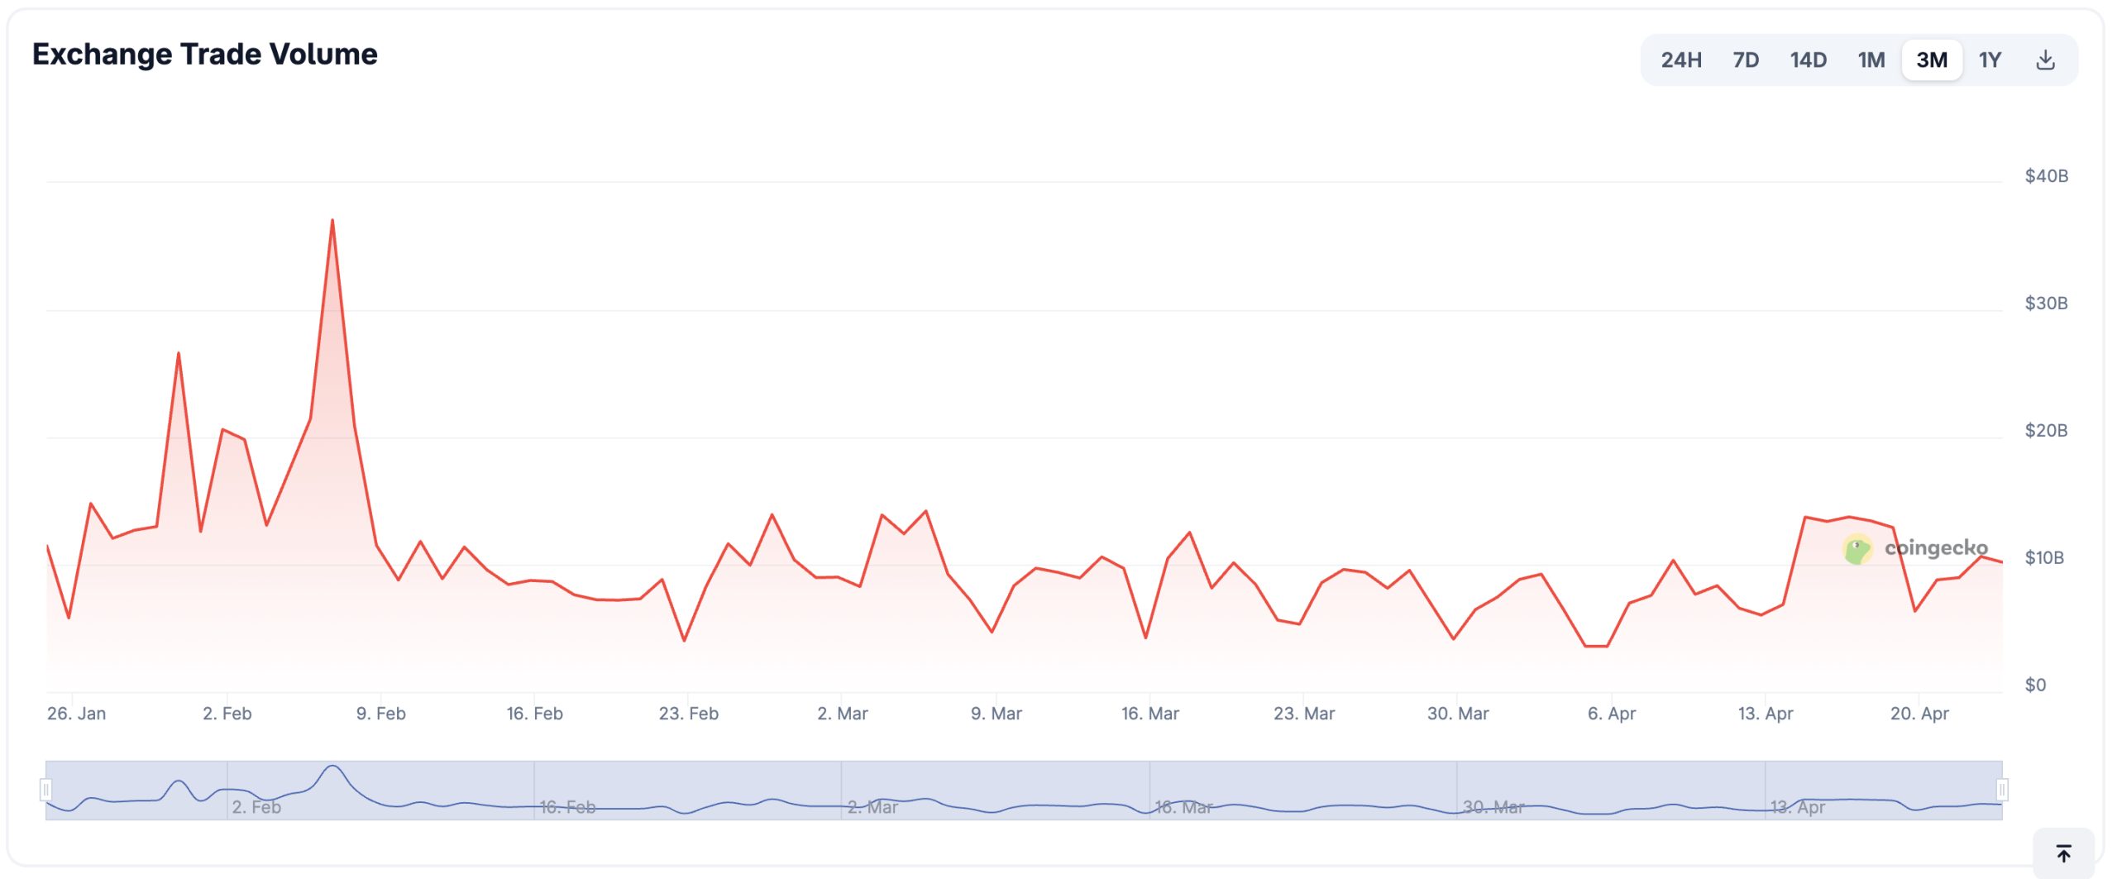The width and height of the screenshot is (2117, 879).
Task: Click the right range navigator handle
Action: pyautogui.click(x=2002, y=790)
